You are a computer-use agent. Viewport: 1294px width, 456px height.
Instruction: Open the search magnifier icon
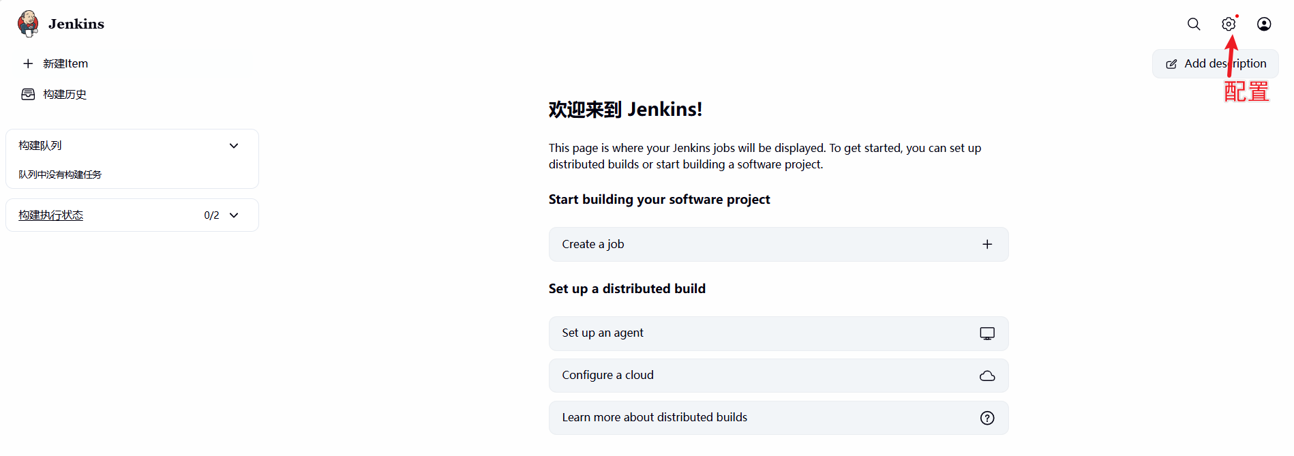click(x=1194, y=24)
